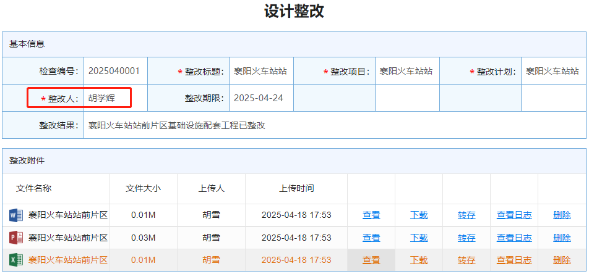The image size is (589, 274).
Task: Save the PowerPoint attachment using 转存
Action: click(x=466, y=238)
